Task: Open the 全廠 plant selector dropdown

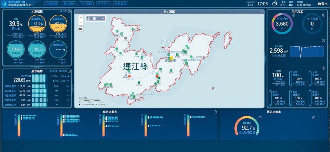Action: tap(96, 18)
